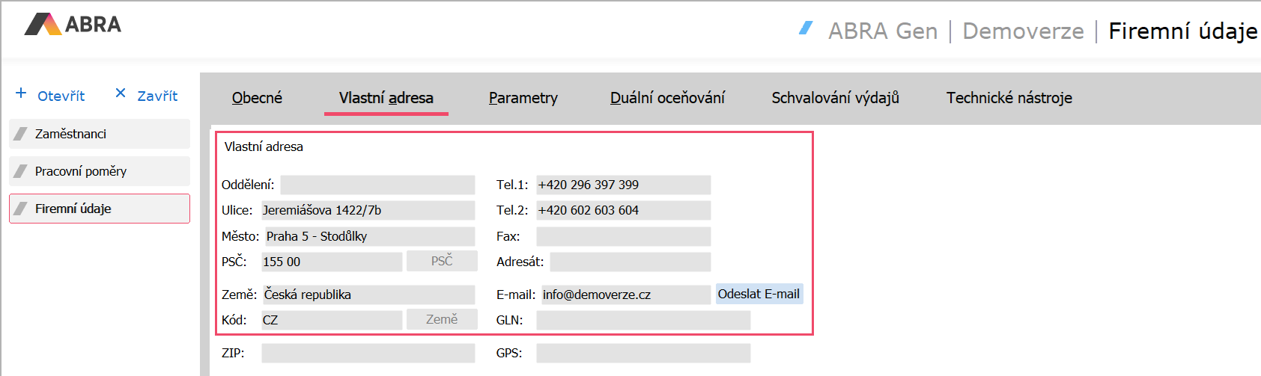
Task: Click the ABRA logo icon
Action: 43,25
